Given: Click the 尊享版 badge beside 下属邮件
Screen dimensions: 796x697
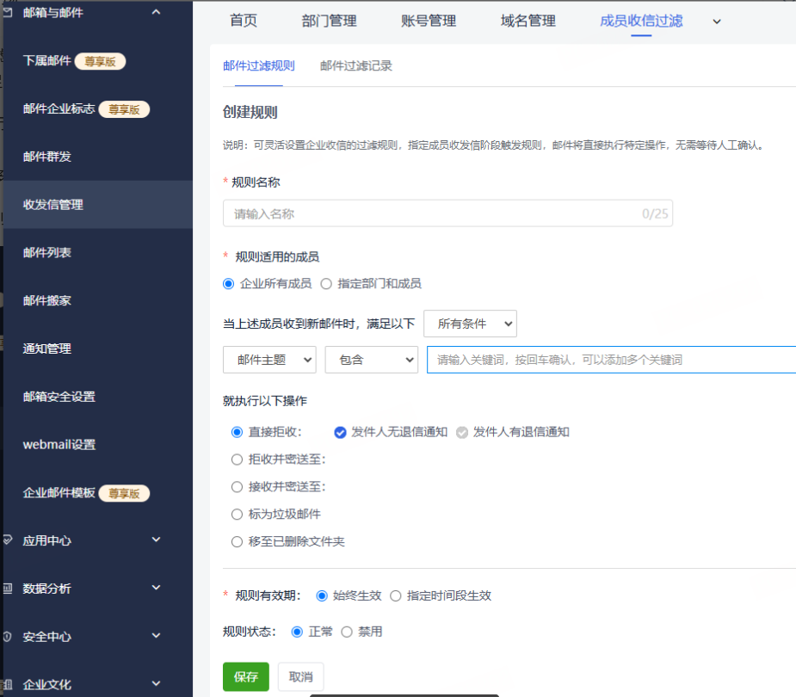Looking at the screenshot, I should [100, 61].
